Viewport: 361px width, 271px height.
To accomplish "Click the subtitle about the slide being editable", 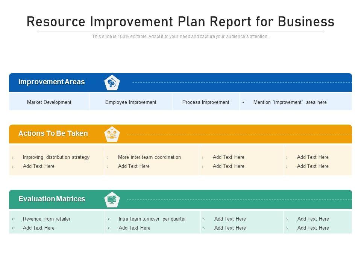I will coord(180,37).
